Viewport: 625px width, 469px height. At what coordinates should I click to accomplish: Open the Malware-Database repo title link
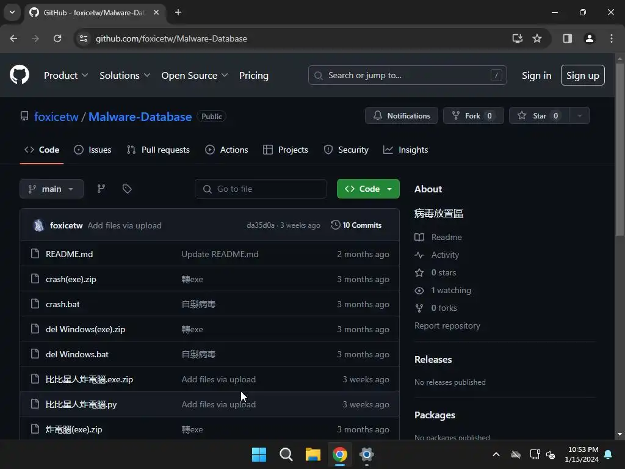(x=140, y=117)
